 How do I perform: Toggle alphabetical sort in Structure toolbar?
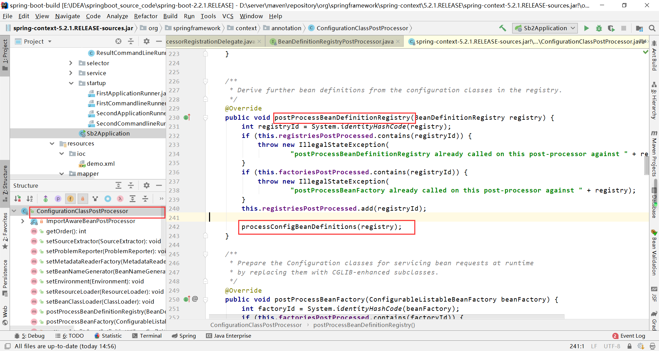(30, 198)
